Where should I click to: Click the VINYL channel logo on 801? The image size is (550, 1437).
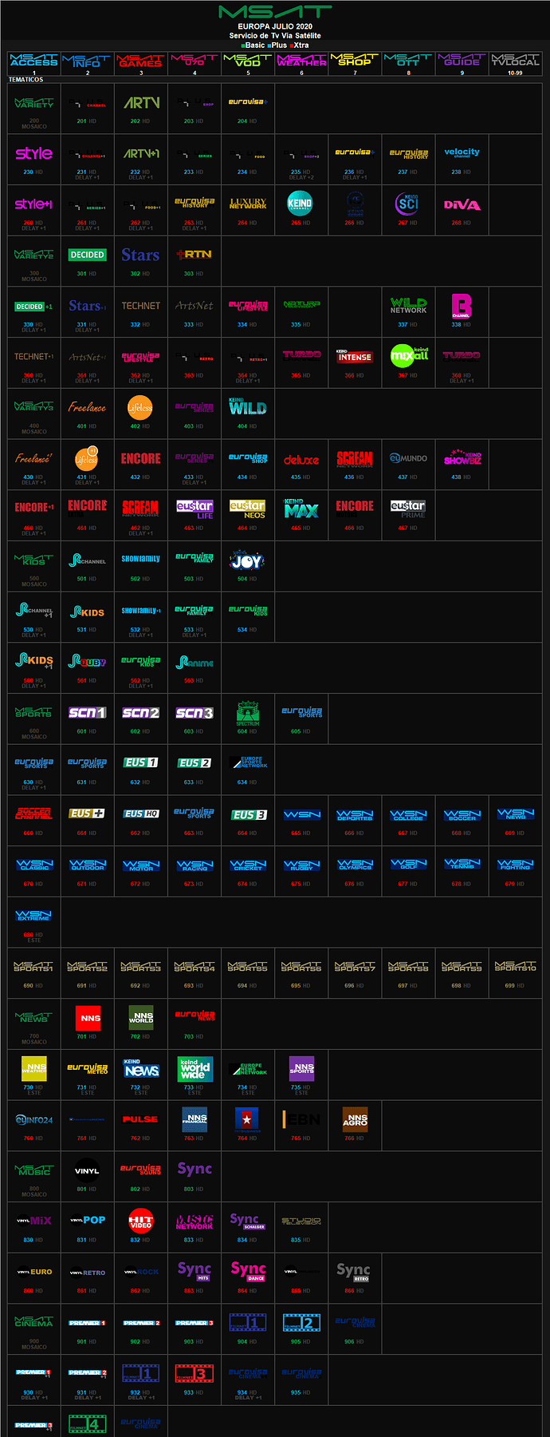(x=87, y=1170)
